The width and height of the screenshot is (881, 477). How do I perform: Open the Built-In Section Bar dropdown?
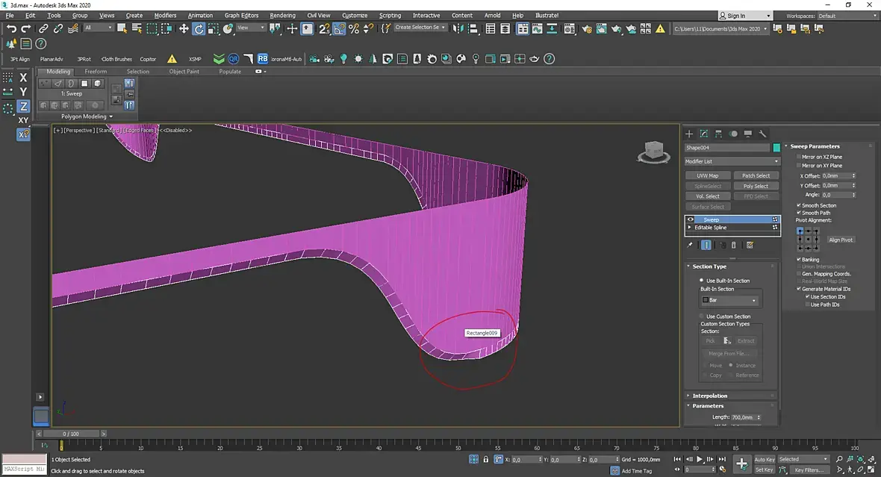[729, 300]
